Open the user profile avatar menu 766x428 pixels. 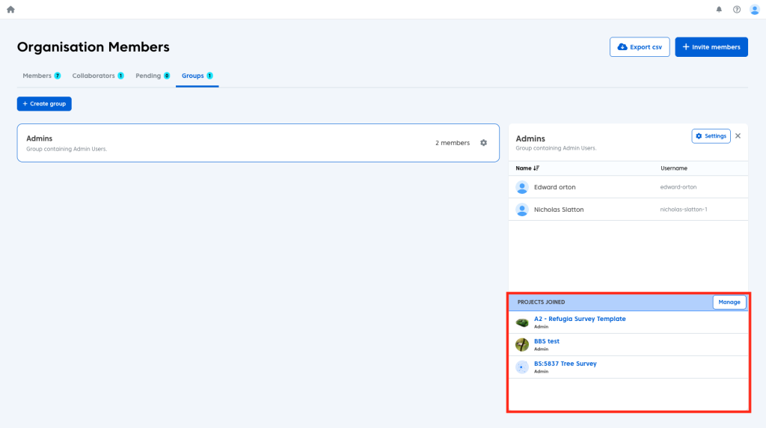click(754, 10)
